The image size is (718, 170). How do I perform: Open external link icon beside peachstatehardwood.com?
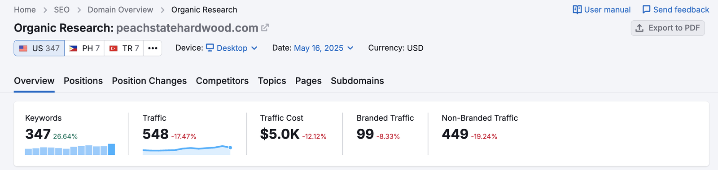(265, 27)
